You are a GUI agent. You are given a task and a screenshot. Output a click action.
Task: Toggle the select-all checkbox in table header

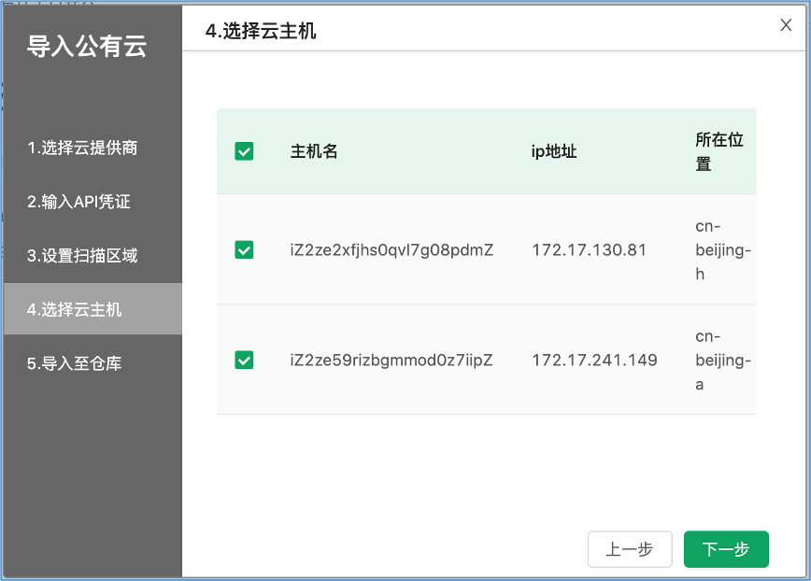[x=244, y=151]
